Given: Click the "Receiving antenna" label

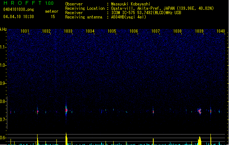Looking at the screenshot, I should coord(84,17).
